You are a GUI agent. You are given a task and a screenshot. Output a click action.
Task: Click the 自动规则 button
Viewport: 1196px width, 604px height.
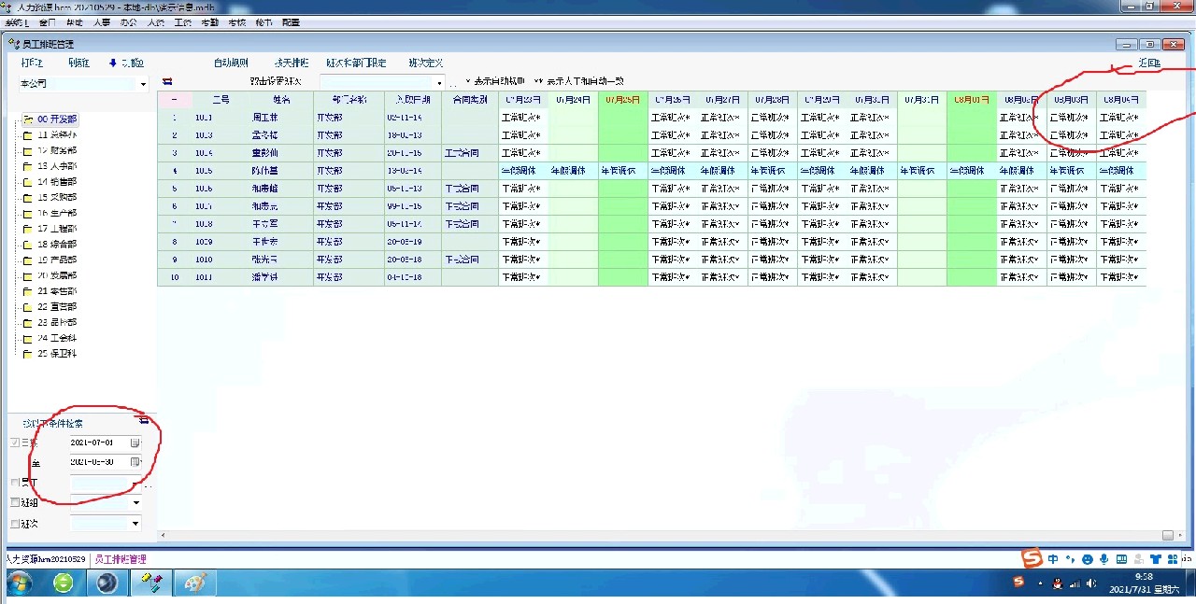click(x=231, y=63)
